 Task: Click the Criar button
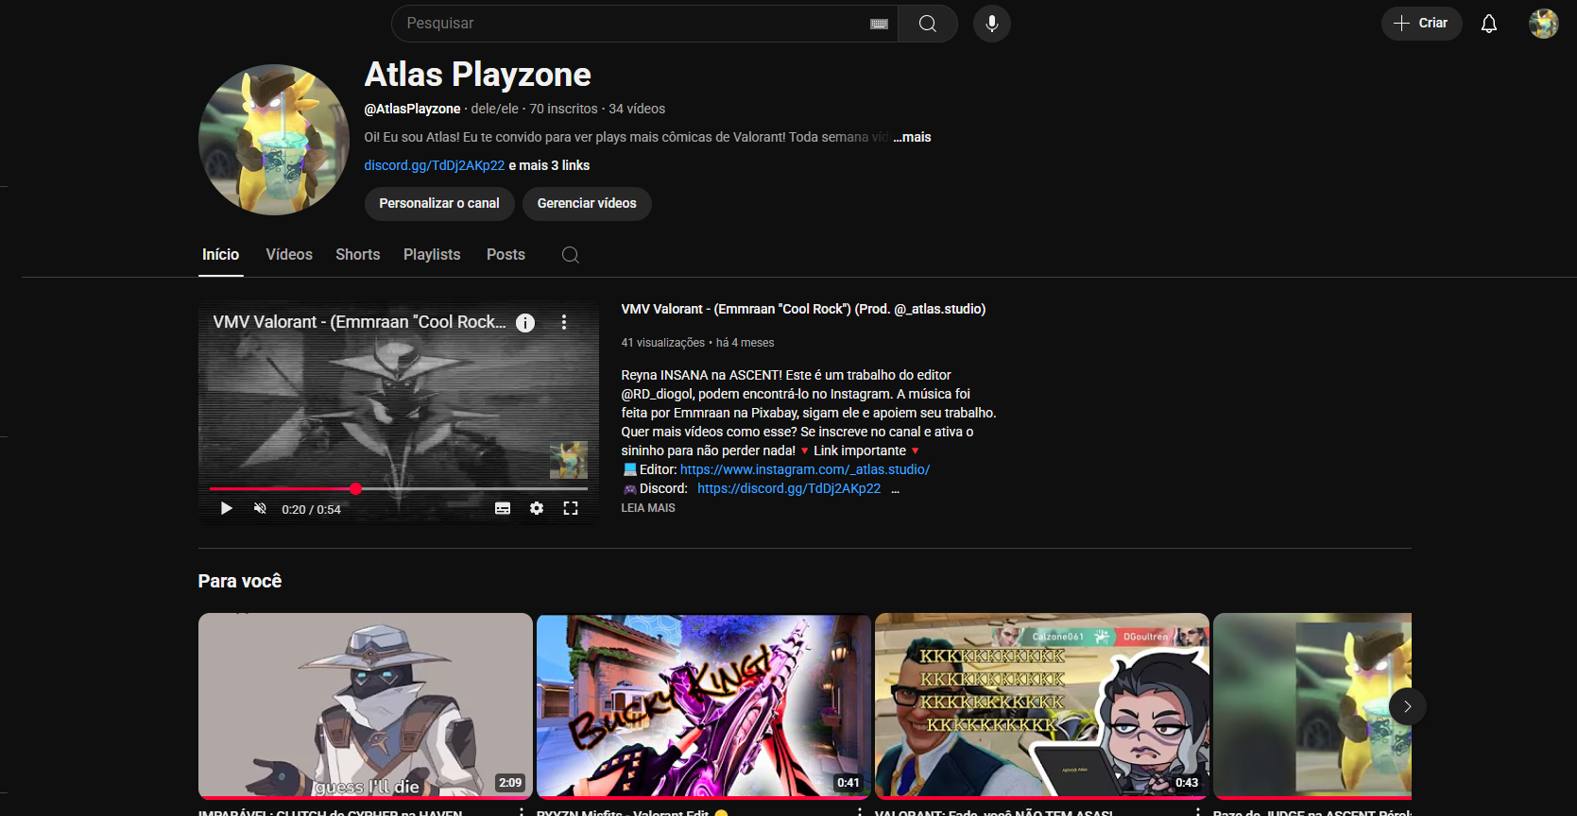(x=1421, y=24)
